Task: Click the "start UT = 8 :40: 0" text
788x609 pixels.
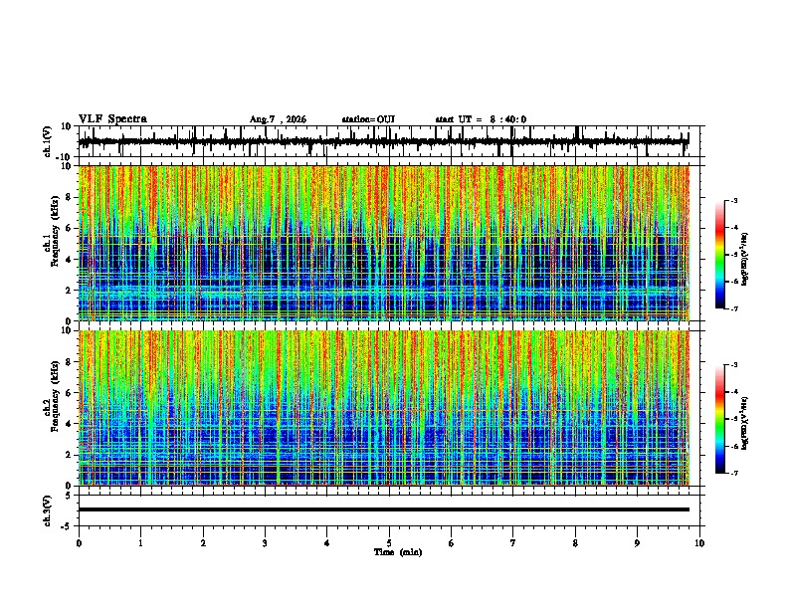Action: 481,119
